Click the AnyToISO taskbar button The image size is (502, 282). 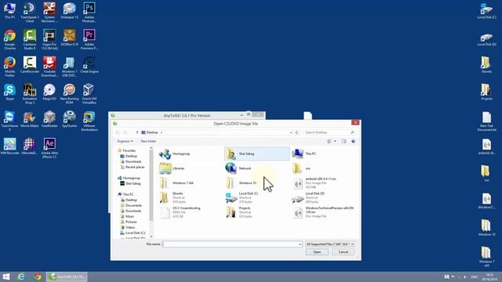pos(67,277)
